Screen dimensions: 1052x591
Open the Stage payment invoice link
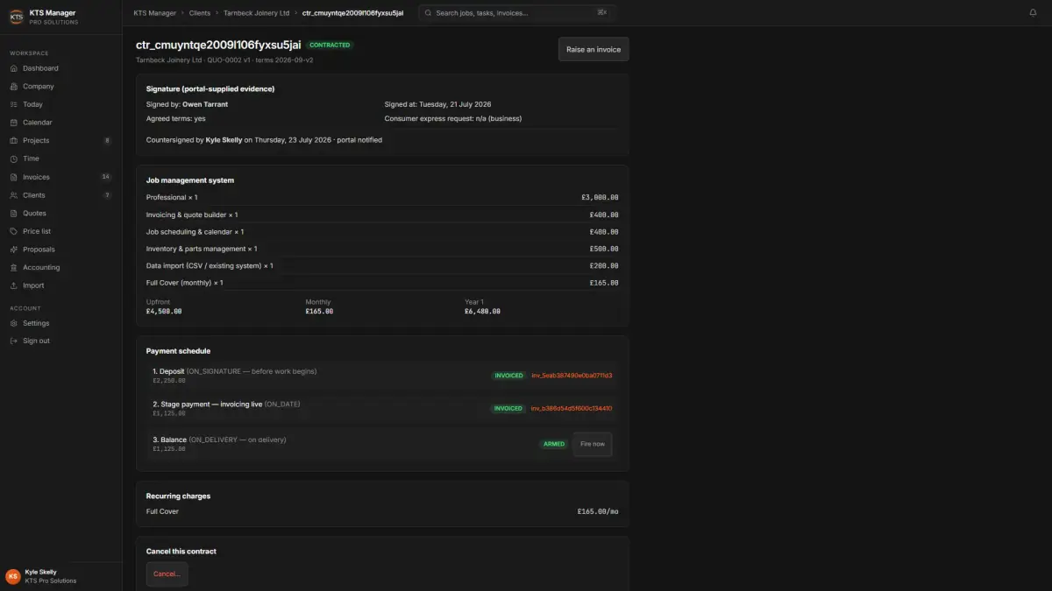click(x=572, y=408)
